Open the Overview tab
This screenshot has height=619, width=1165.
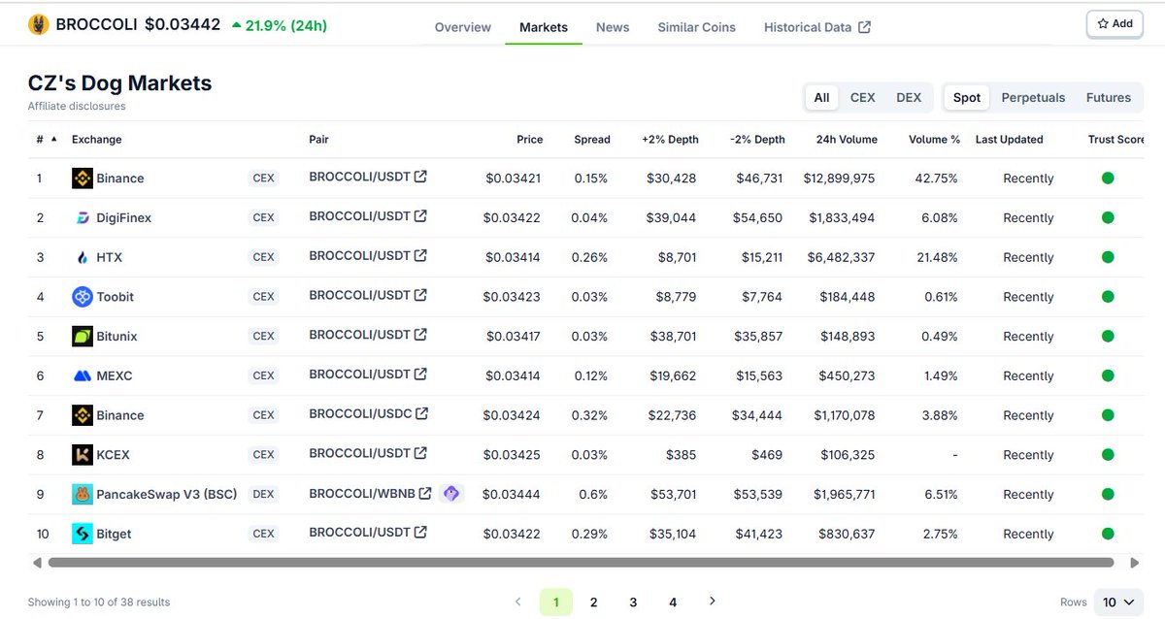tap(463, 27)
